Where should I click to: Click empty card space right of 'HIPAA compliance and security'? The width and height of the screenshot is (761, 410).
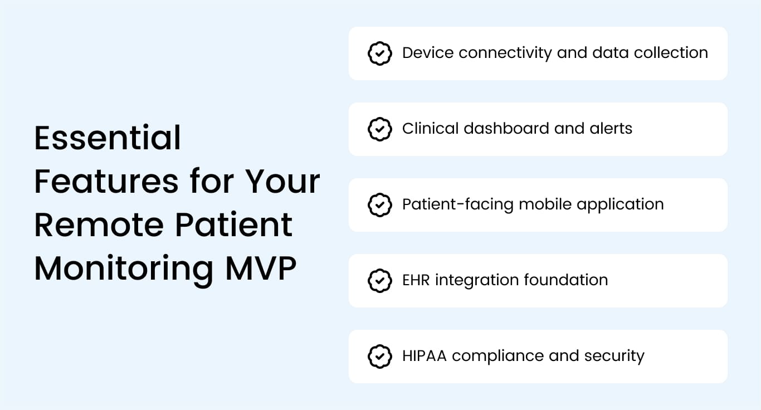coord(685,357)
